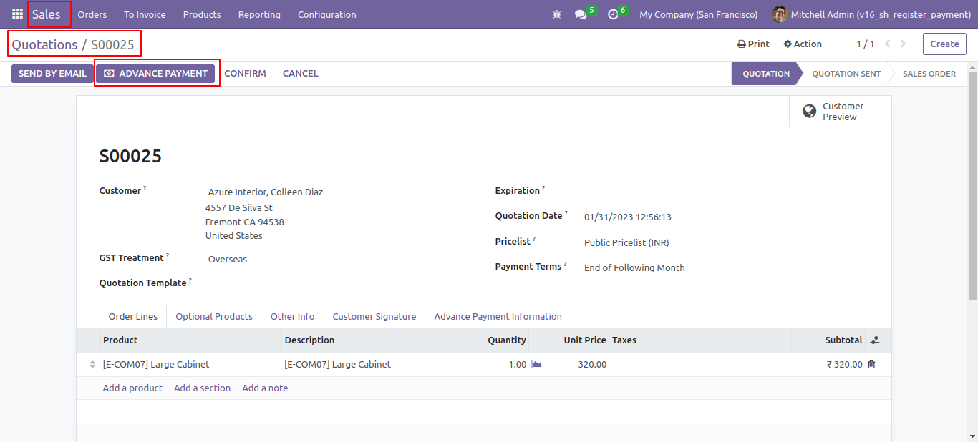The image size is (978, 442).
Task: Click Advance Payment button
Action: pos(156,74)
